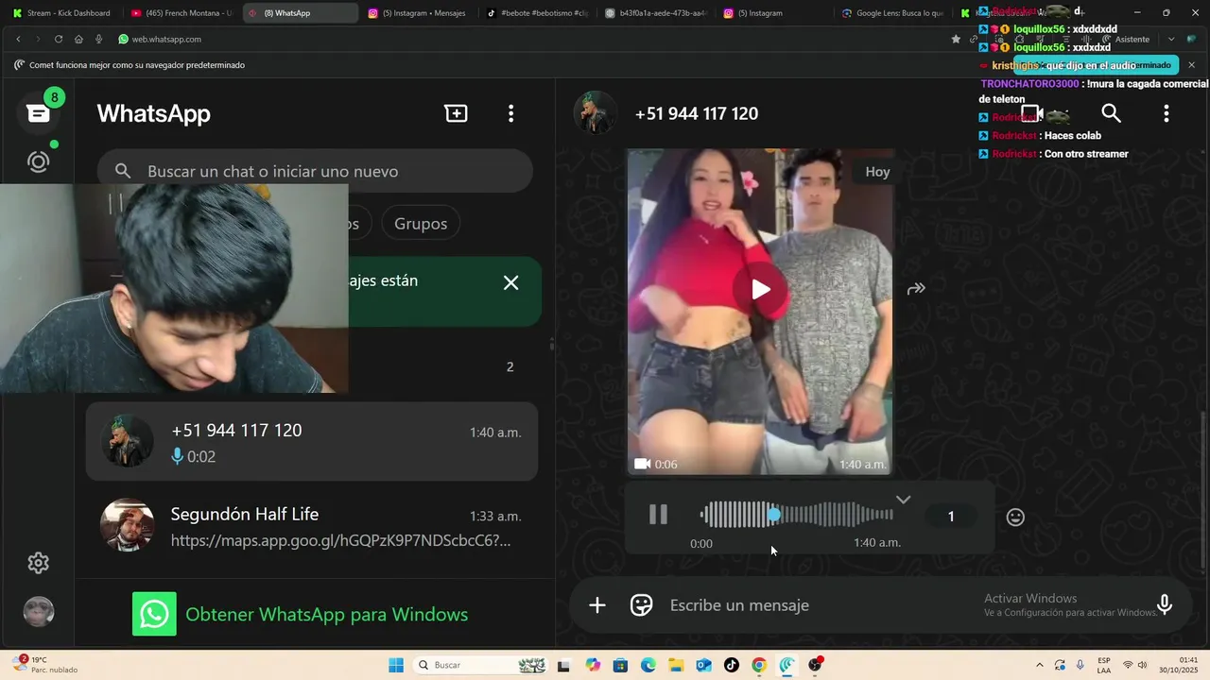Open the ESP LAA language indicator
1210x680 pixels.
(x=1104, y=665)
